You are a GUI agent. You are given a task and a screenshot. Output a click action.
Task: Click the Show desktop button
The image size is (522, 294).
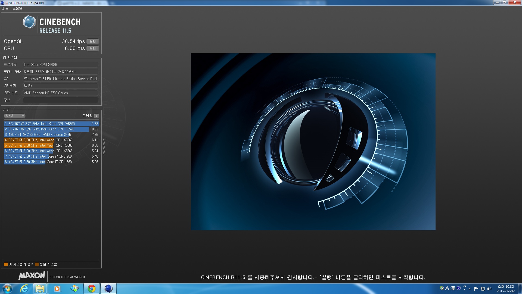[520, 289]
